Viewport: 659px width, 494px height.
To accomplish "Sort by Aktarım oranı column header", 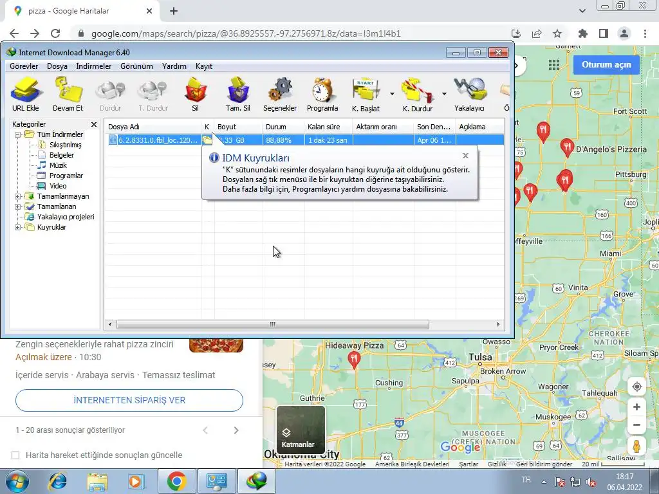I will click(383, 127).
